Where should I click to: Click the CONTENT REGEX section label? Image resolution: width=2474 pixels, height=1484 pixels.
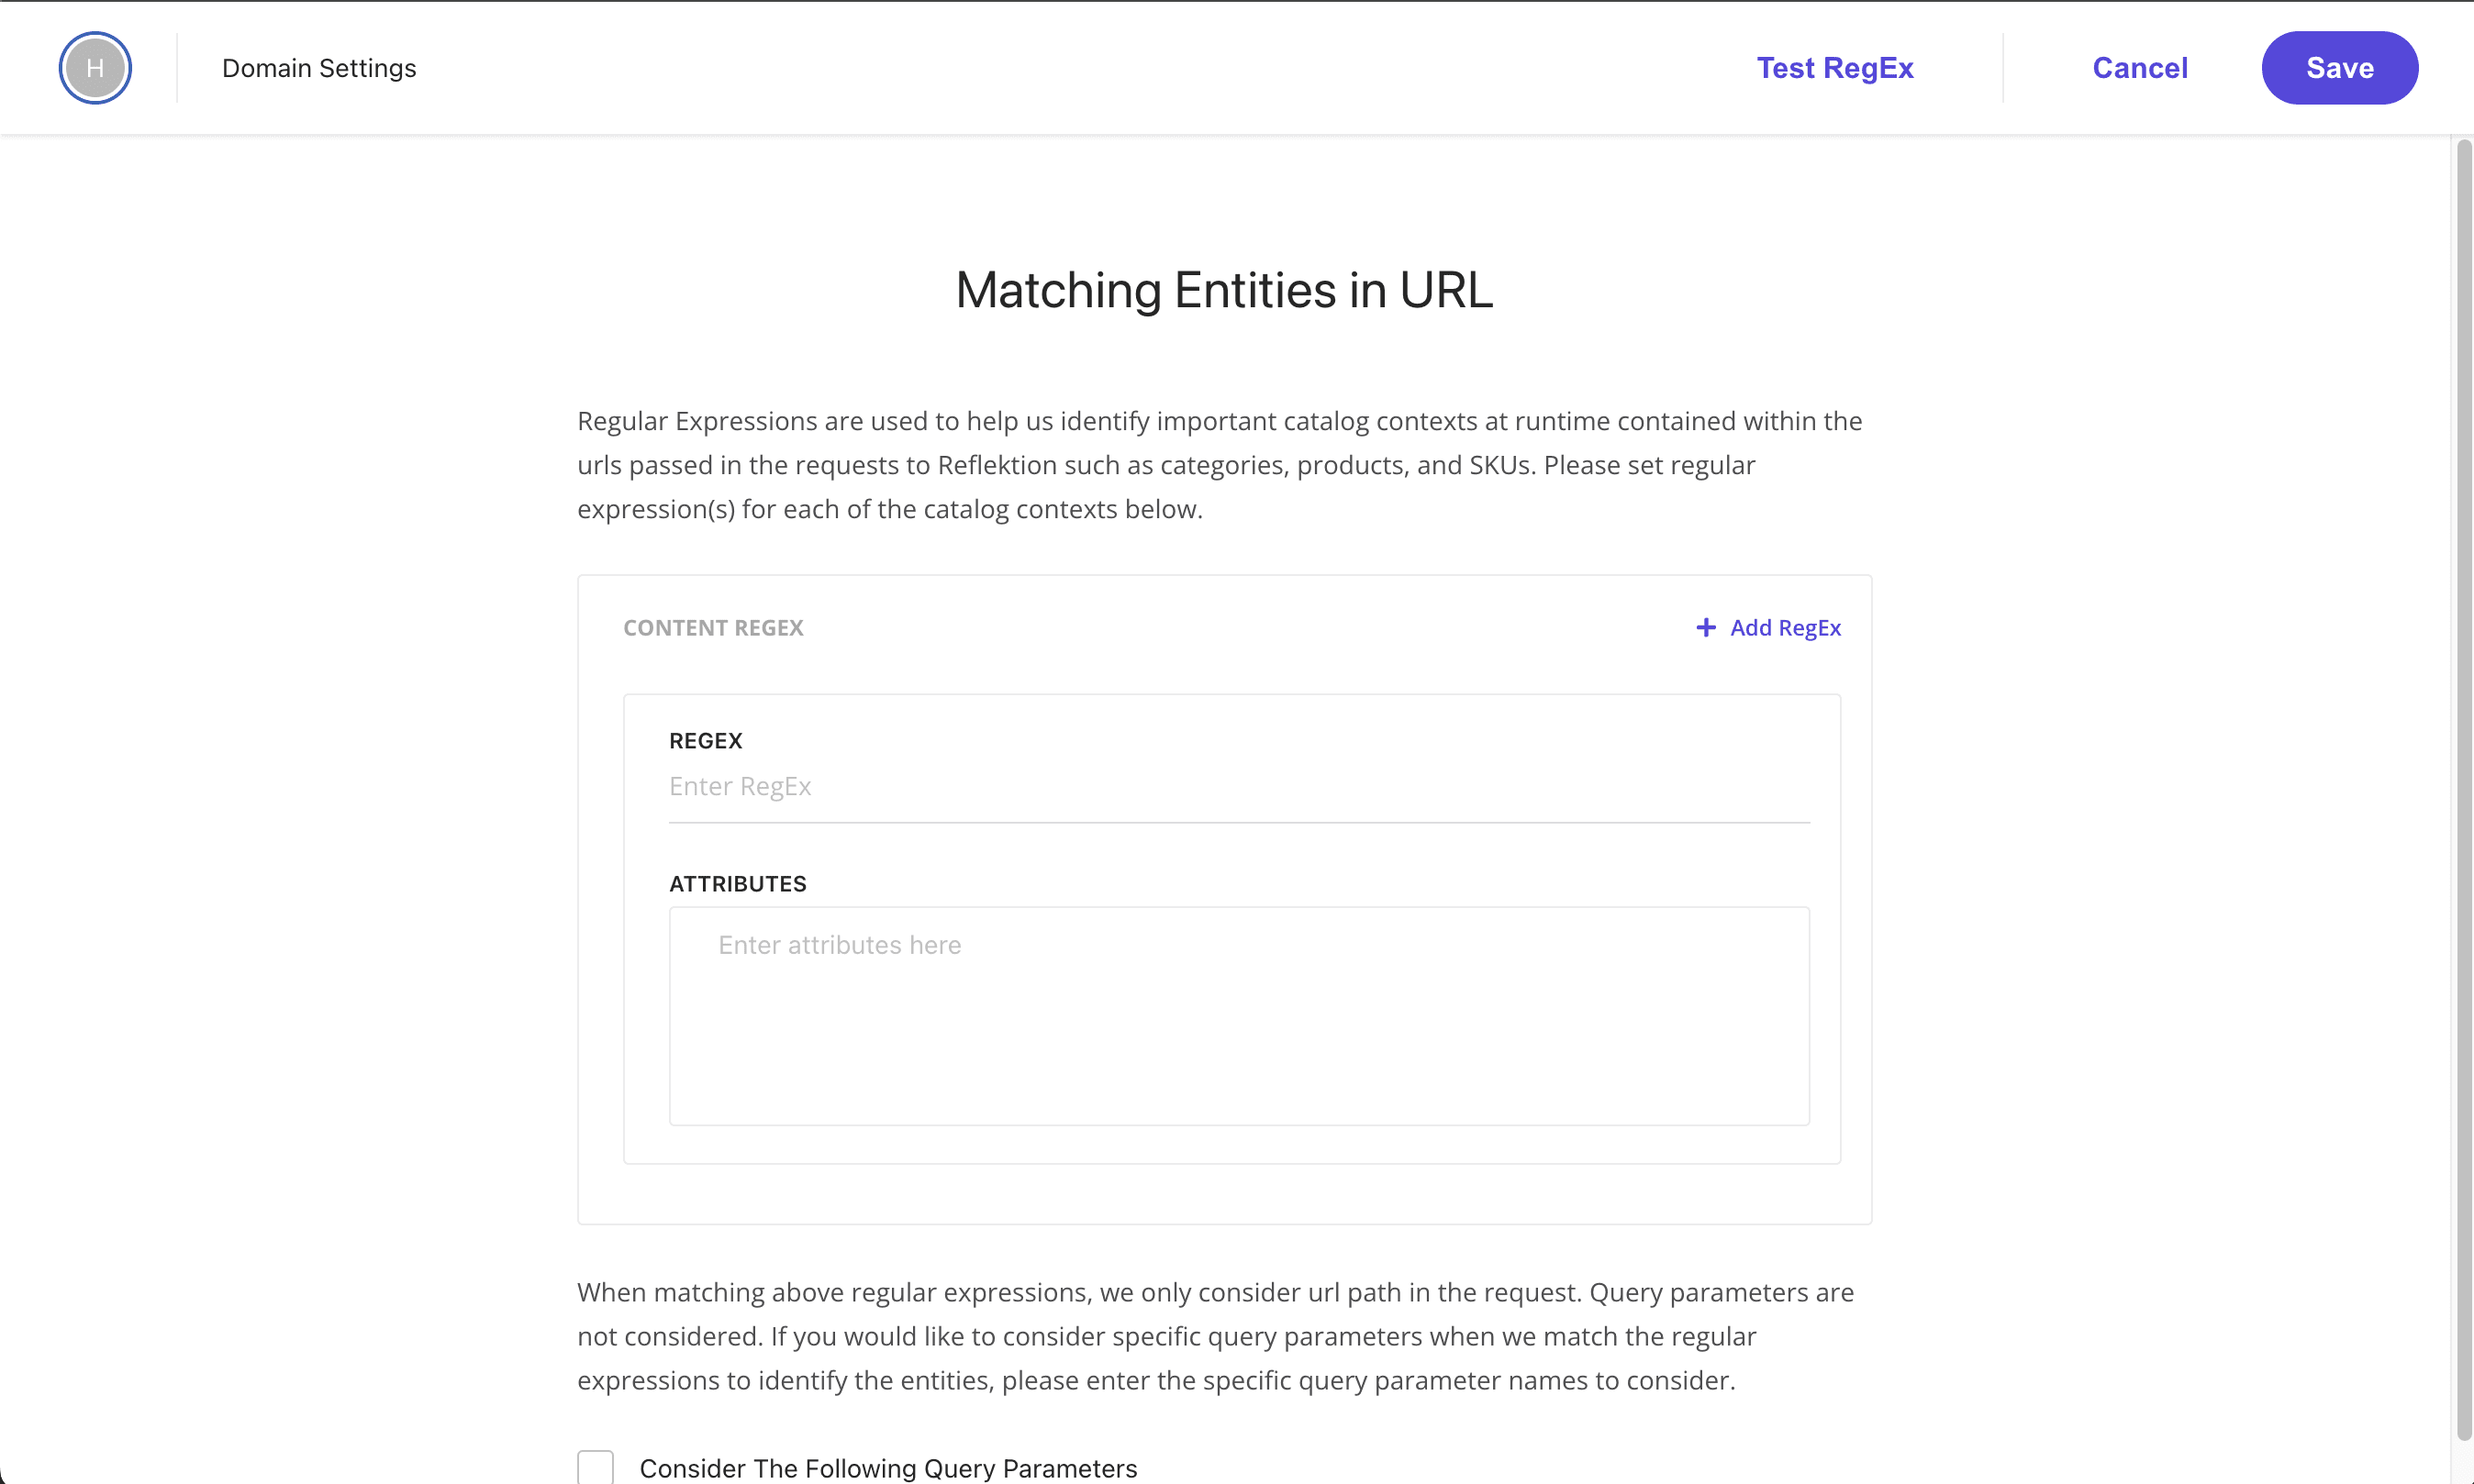tap(713, 628)
